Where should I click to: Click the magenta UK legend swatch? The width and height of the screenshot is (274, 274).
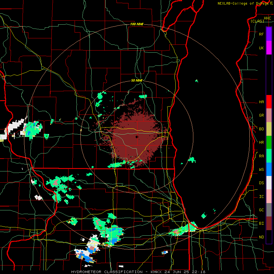click(269, 48)
